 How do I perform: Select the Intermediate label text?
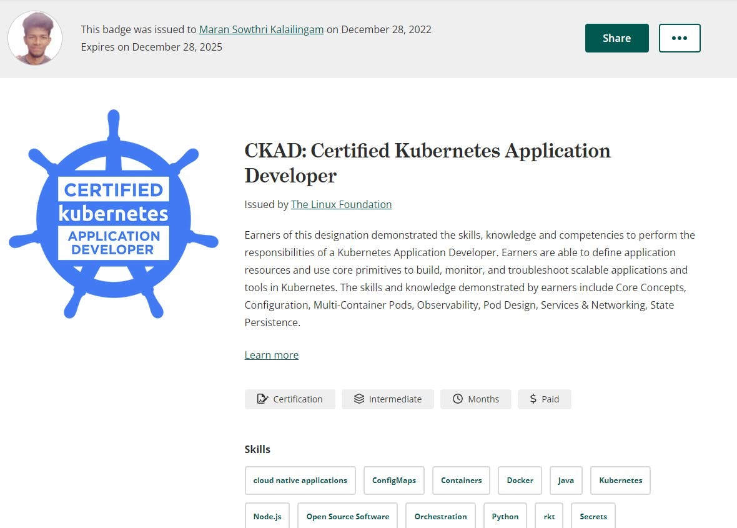(395, 399)
